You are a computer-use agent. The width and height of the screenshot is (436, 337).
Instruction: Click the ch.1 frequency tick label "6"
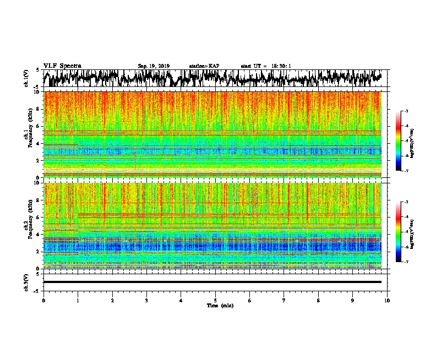[38, 126]
